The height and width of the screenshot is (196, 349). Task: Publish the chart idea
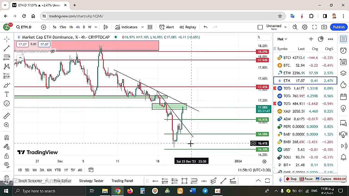point(339,27)
